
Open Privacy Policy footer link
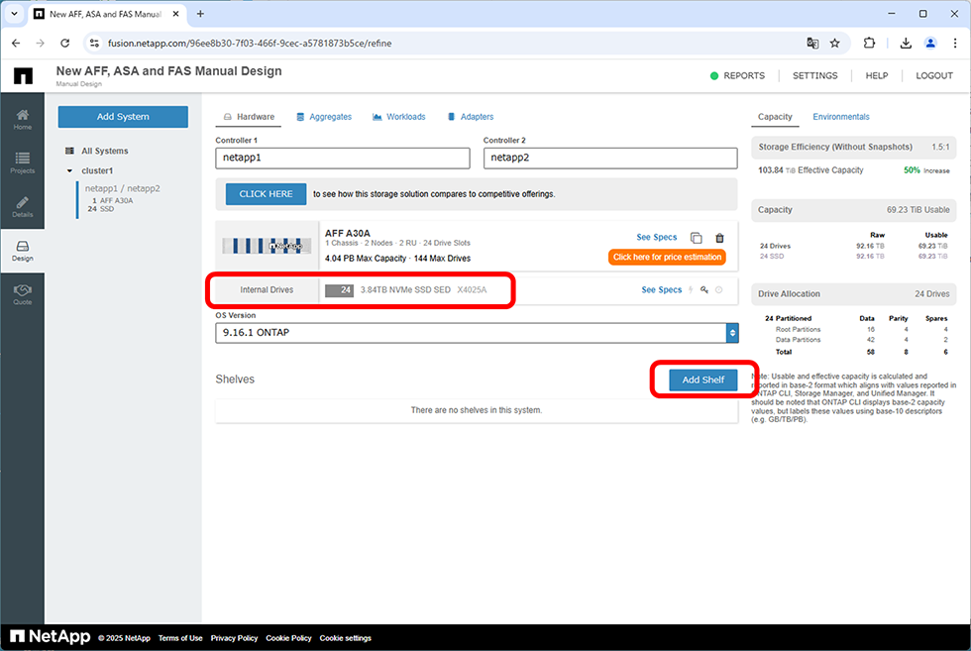[x=234, y=638]
